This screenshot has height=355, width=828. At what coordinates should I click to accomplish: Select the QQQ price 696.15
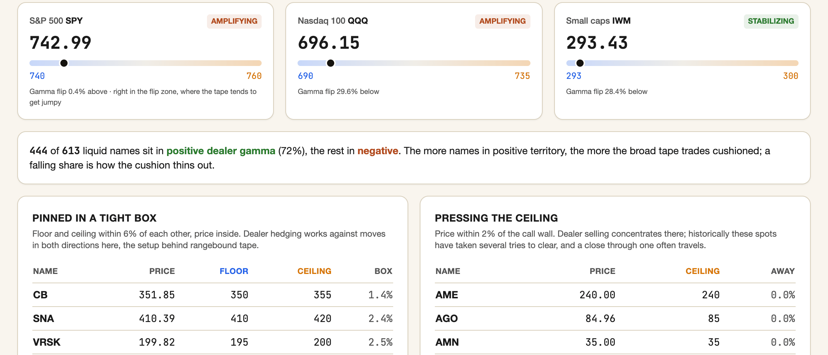point(329,43)
